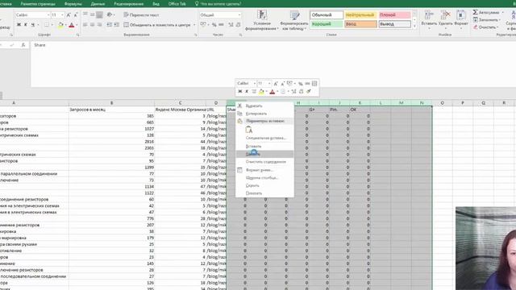Image resolution: width=516 pixels, height=290 pixels.
Task: Apply the Плохой cell style
Action: coord(394,15)
